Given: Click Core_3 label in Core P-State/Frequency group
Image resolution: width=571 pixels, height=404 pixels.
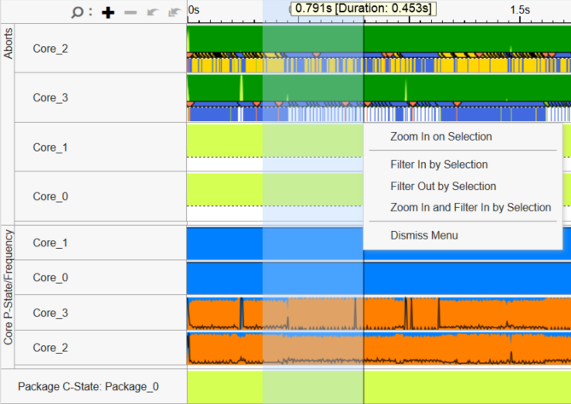Looking at the screenshot, I should tap(50, 313).
